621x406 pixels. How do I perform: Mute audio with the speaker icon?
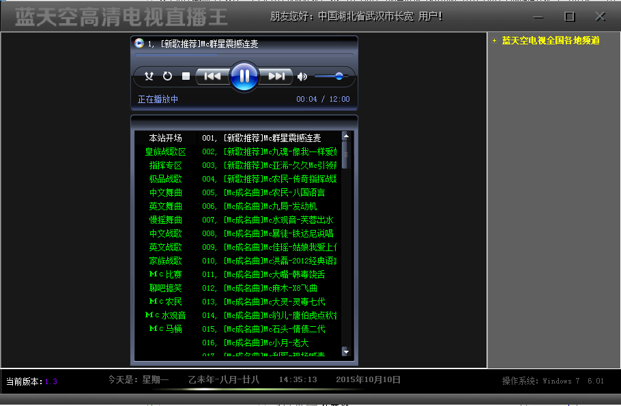pyautogui.click(x=302, y=76)
